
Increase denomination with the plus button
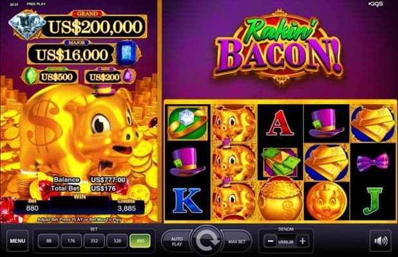(x=302, y=241)
